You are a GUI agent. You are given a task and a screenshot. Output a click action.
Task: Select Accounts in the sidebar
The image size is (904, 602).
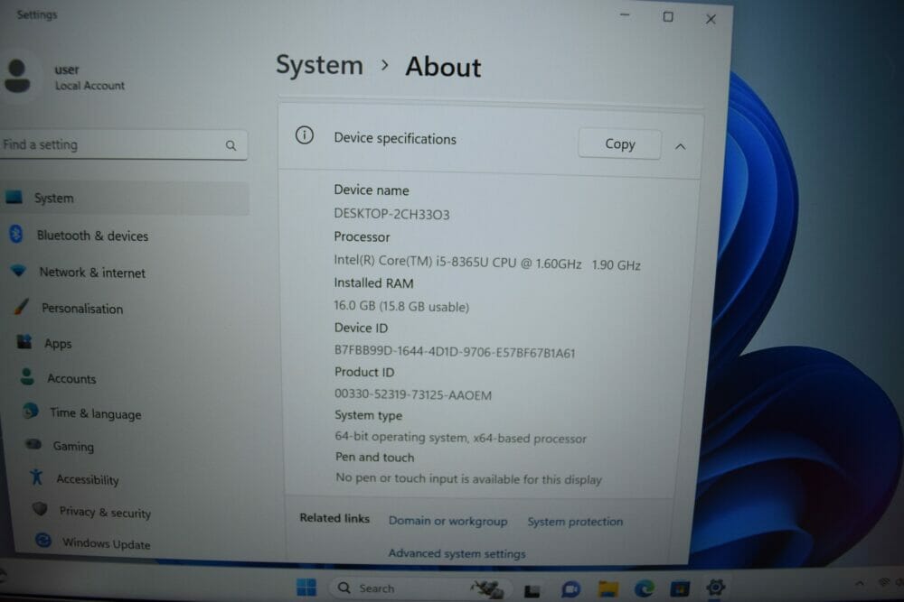[x=71, y=379]
